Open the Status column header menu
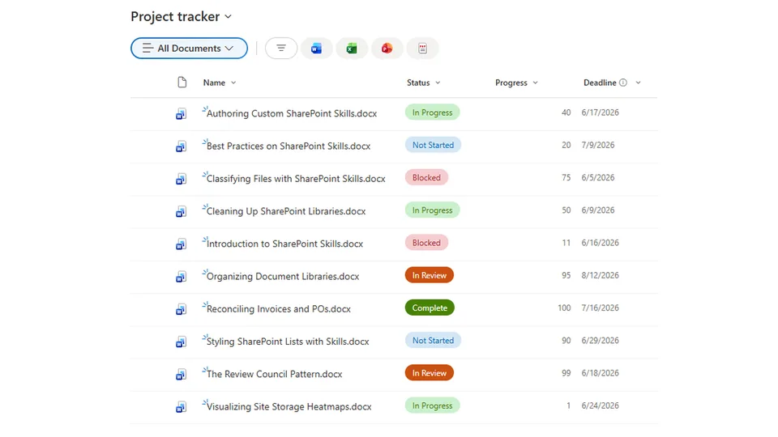Viewport: 778px width, 437px height. (423, 83)
